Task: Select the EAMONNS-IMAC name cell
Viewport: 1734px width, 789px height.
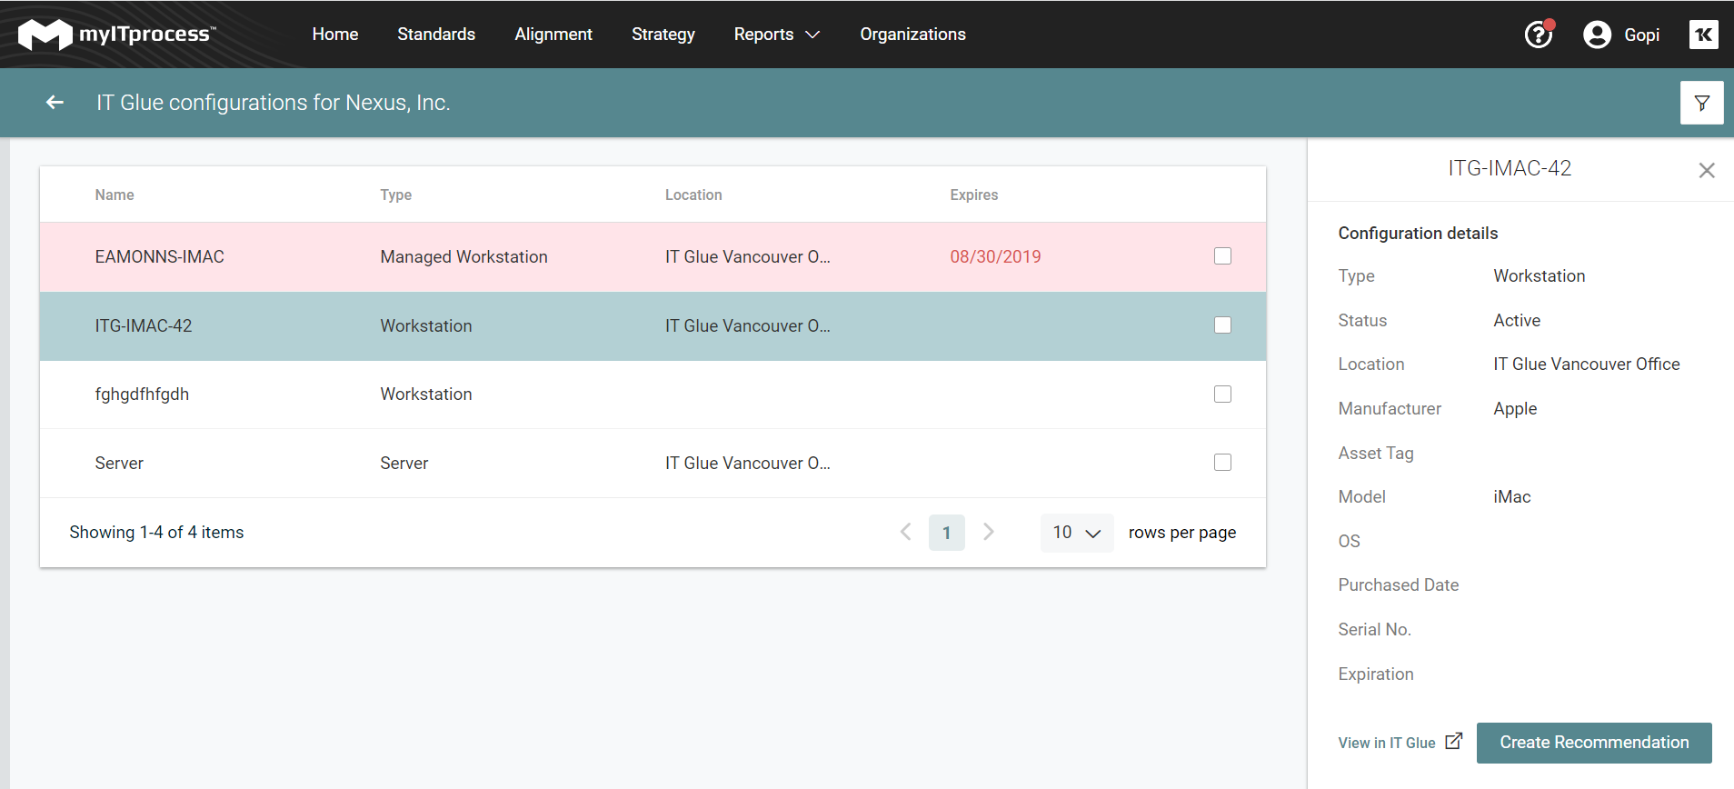Action: point(159,256)
